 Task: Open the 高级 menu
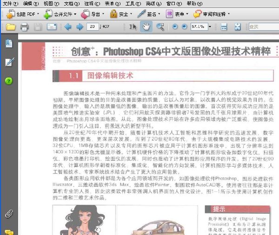pyautogui.click(x=153, y=4)
